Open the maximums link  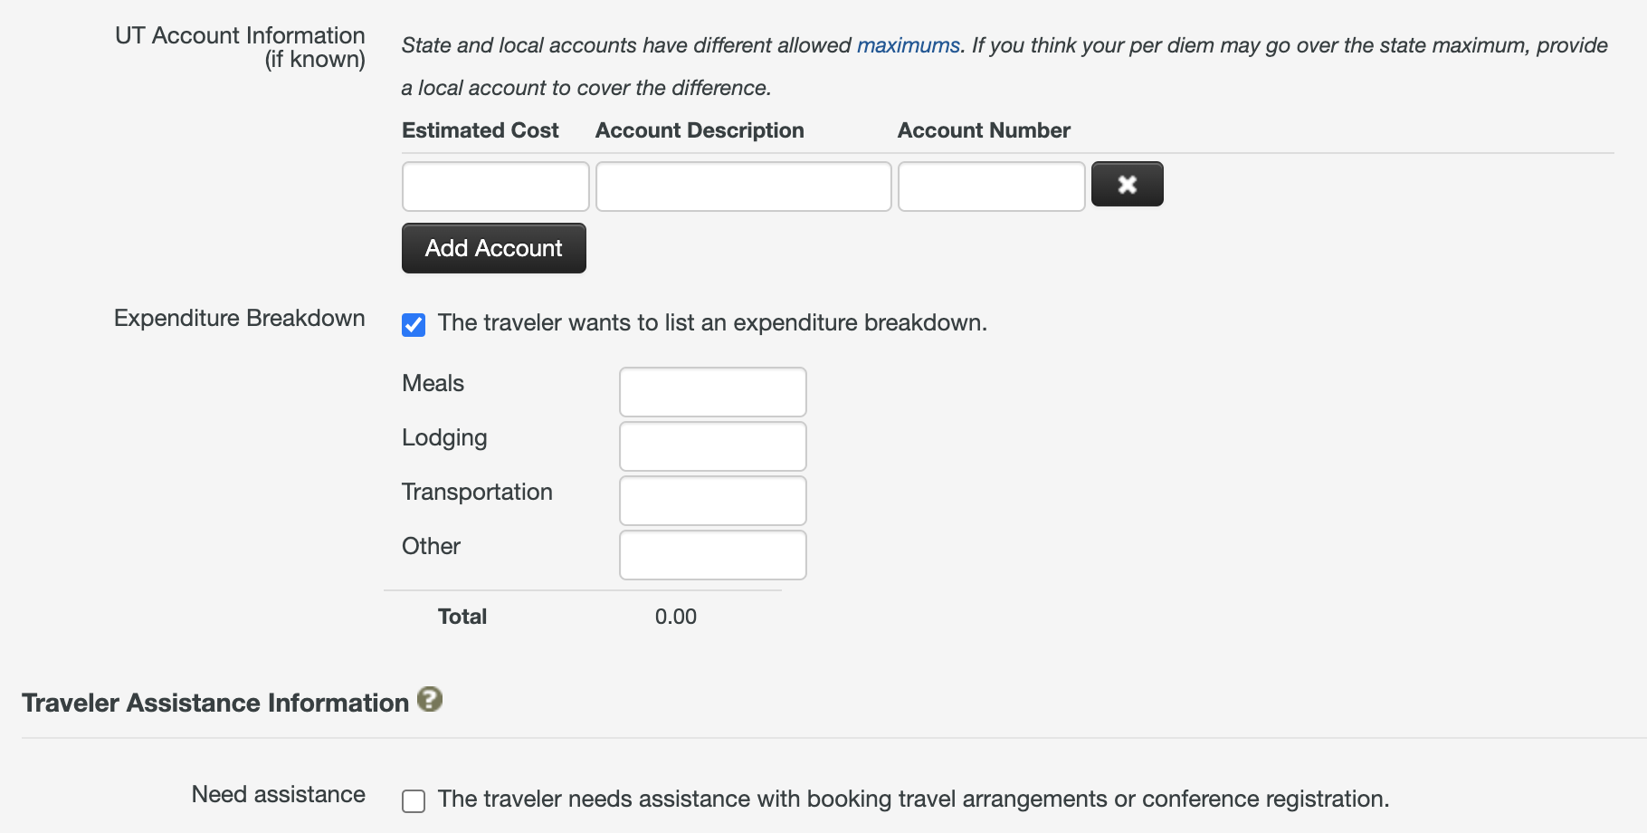point(908,45)
